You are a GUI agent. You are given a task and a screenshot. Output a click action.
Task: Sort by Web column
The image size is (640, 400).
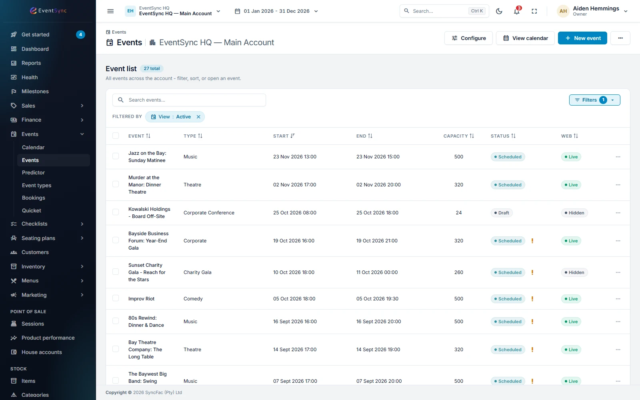pyautogui.click(x=570, y=136)
